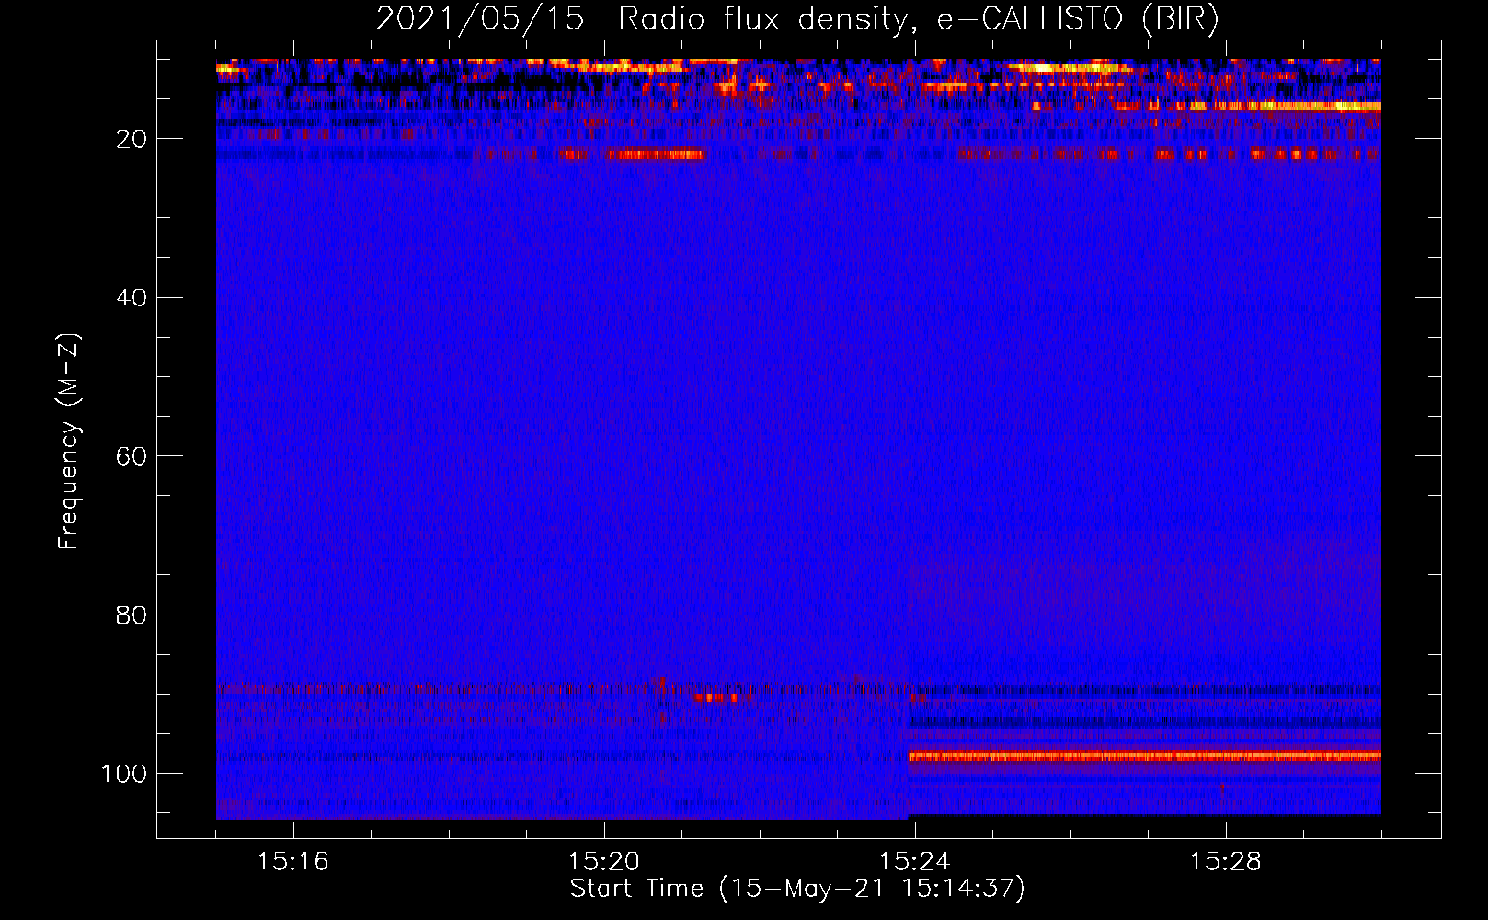Click the 20 MHz frequency tick label
This screenshot has width=1488, height=920.
tap(132, 139)
